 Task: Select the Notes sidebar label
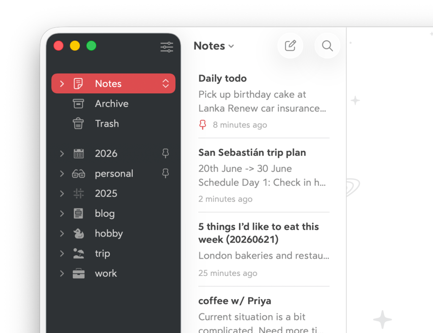[x=108, y=84]
